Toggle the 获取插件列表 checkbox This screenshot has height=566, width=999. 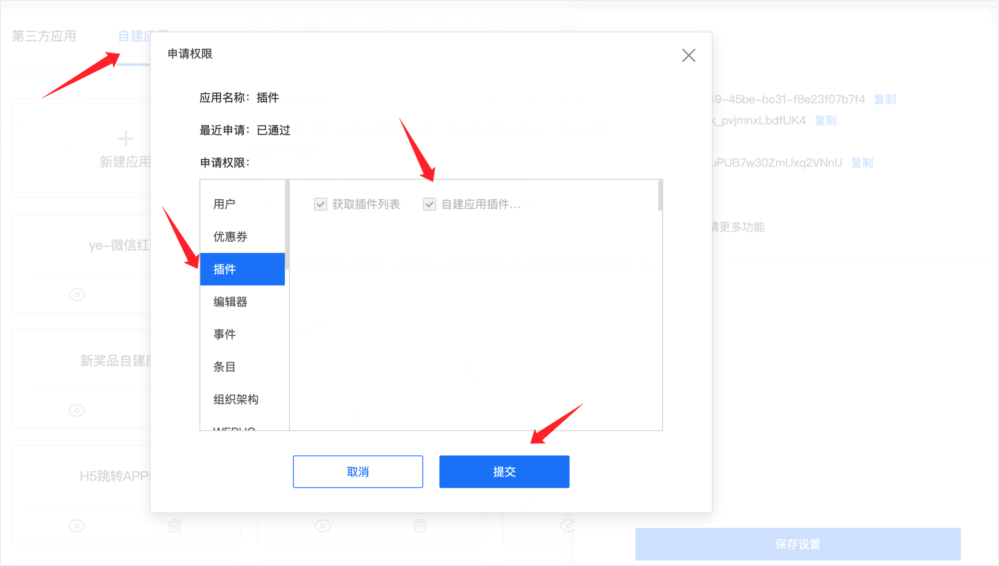click(320, 204)
